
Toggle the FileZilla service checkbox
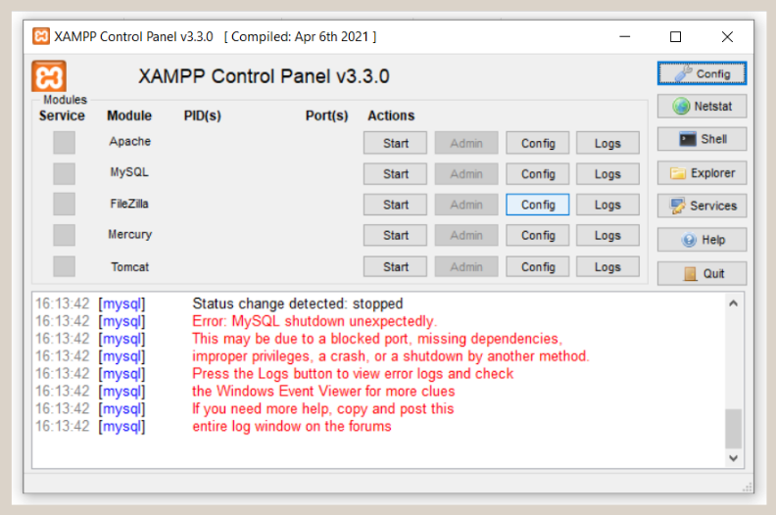tap(65, 204)
